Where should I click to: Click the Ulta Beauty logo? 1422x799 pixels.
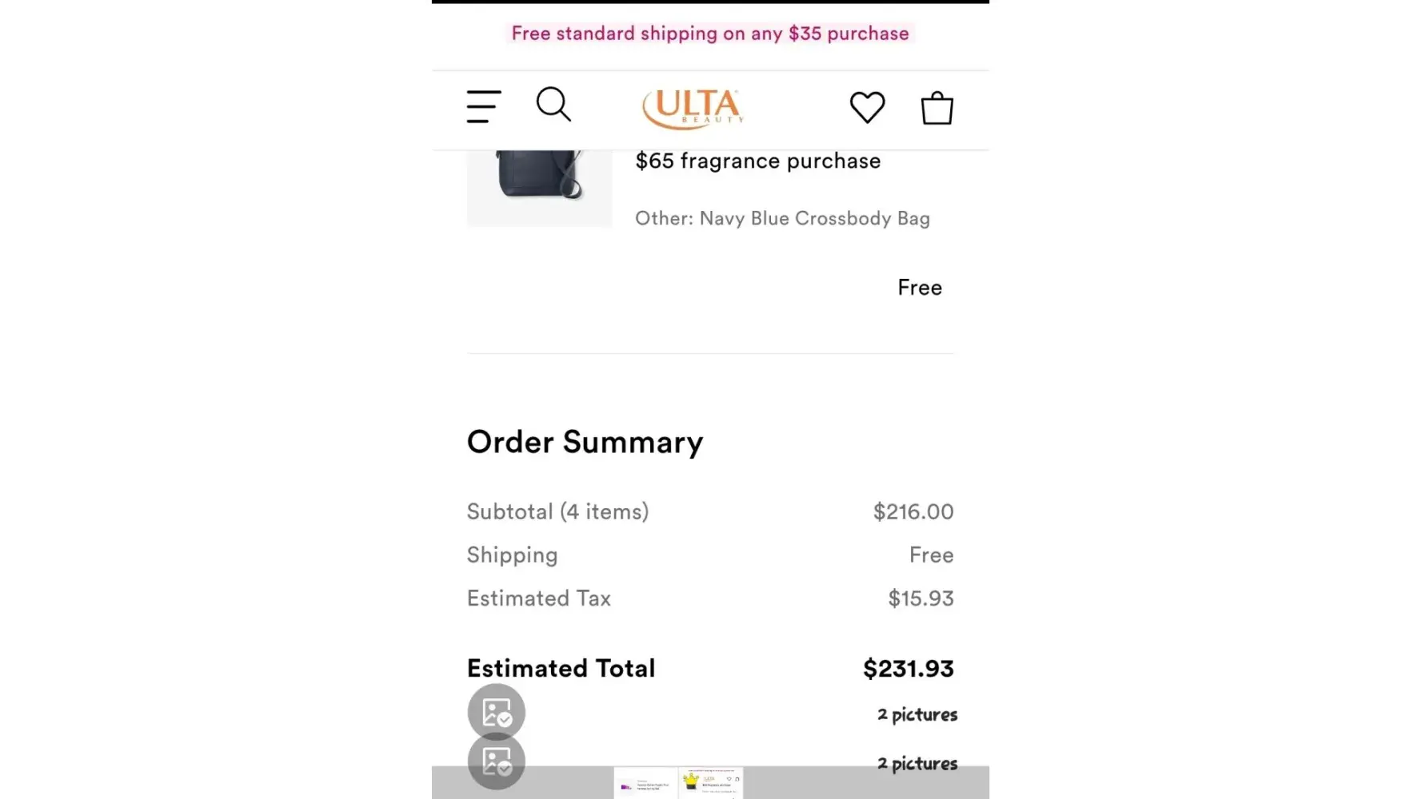point(693,109)
